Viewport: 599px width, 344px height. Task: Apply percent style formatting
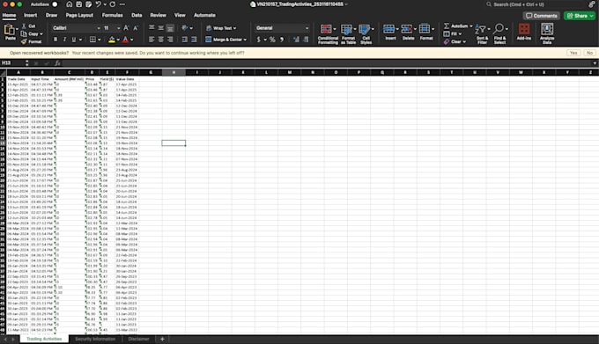(272, 40)
